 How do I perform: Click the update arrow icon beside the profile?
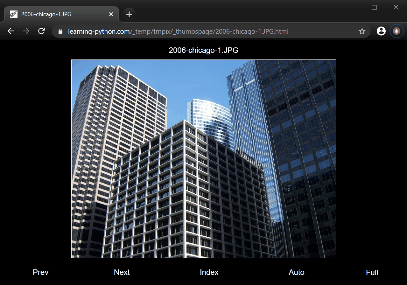(x=396, y=31)
